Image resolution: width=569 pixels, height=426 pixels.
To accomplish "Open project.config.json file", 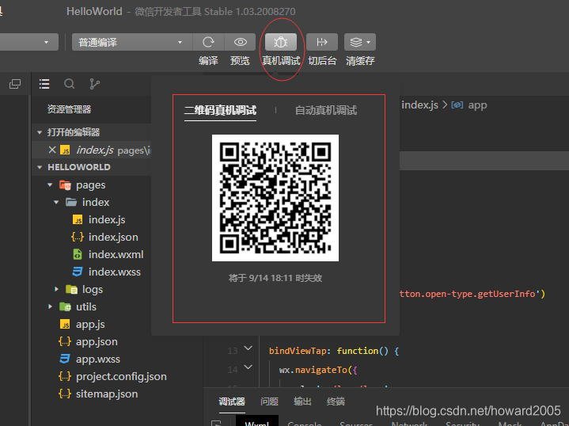I will click(121, 377).
